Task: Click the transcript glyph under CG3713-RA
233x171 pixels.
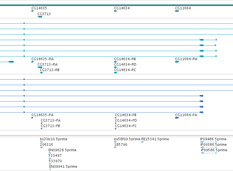Action: [40, 67]
